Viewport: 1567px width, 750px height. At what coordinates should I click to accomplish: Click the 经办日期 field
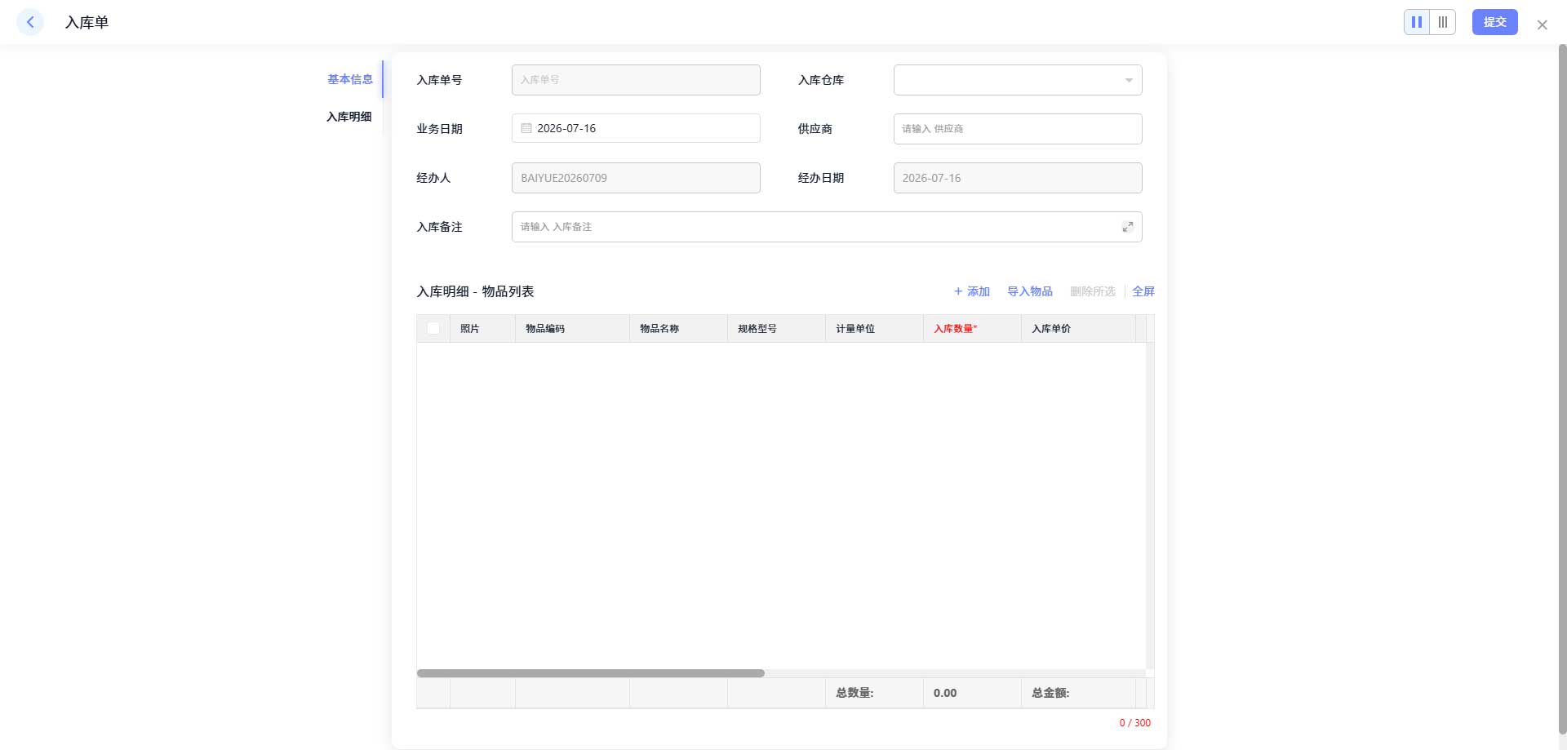[x=1018, y=178]
